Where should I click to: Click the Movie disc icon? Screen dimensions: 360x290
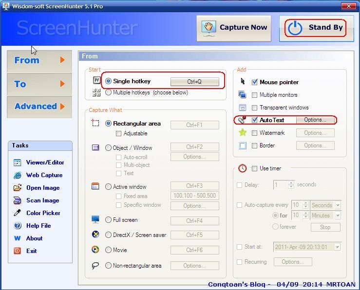pos(95,249)
